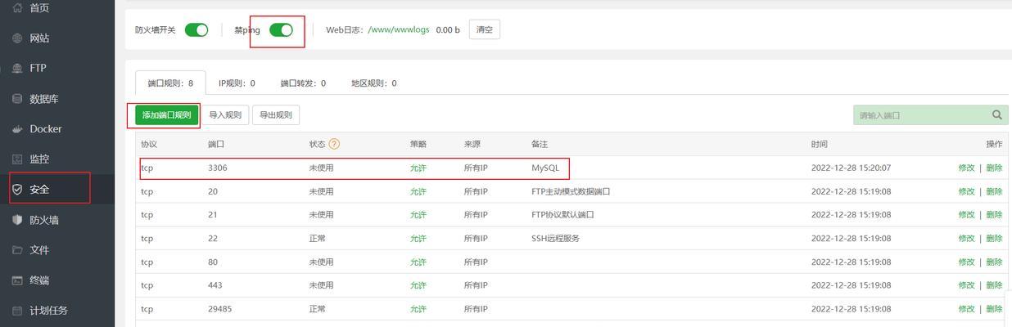Click the 文件 folder icon
Screen dimensions: 1012x327
pos(17,250)
